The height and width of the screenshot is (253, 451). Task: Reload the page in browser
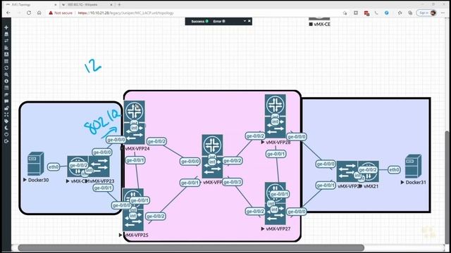pos(29,13)
